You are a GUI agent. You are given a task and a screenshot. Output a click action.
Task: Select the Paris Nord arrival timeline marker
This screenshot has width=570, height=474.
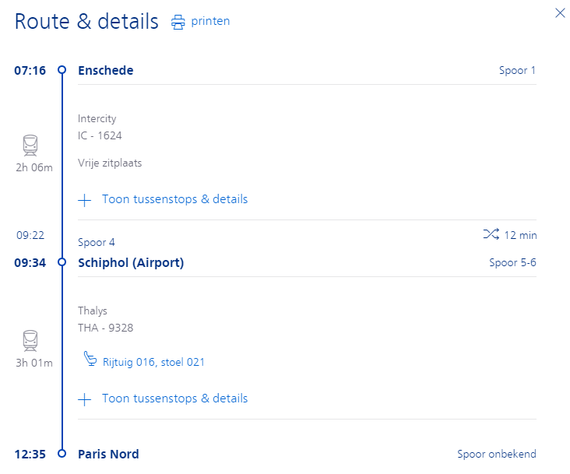(62, 453)
